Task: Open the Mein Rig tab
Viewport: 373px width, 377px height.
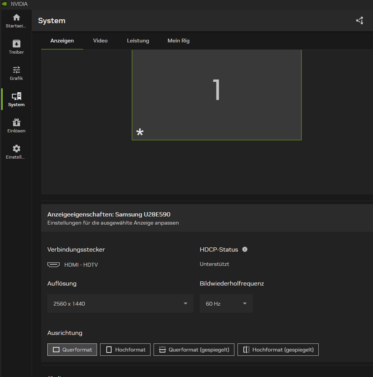Action: 178,41
